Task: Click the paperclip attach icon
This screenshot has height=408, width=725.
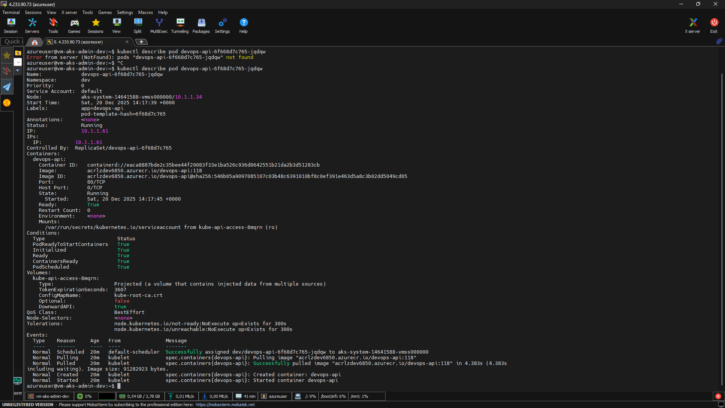Action: pyautogui.click(x=719, y=41)
